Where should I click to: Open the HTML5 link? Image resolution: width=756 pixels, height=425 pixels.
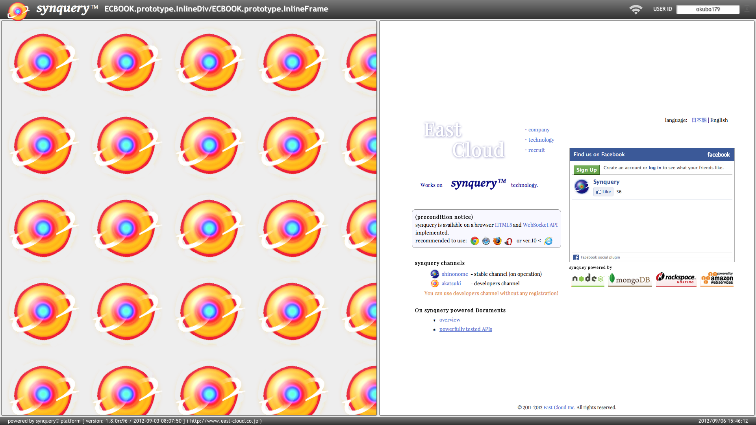(503, 225)
